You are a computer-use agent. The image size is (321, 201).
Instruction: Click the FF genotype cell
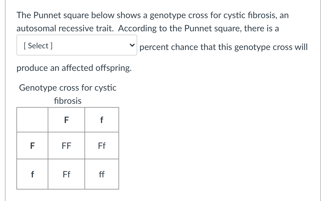(66, 146)
